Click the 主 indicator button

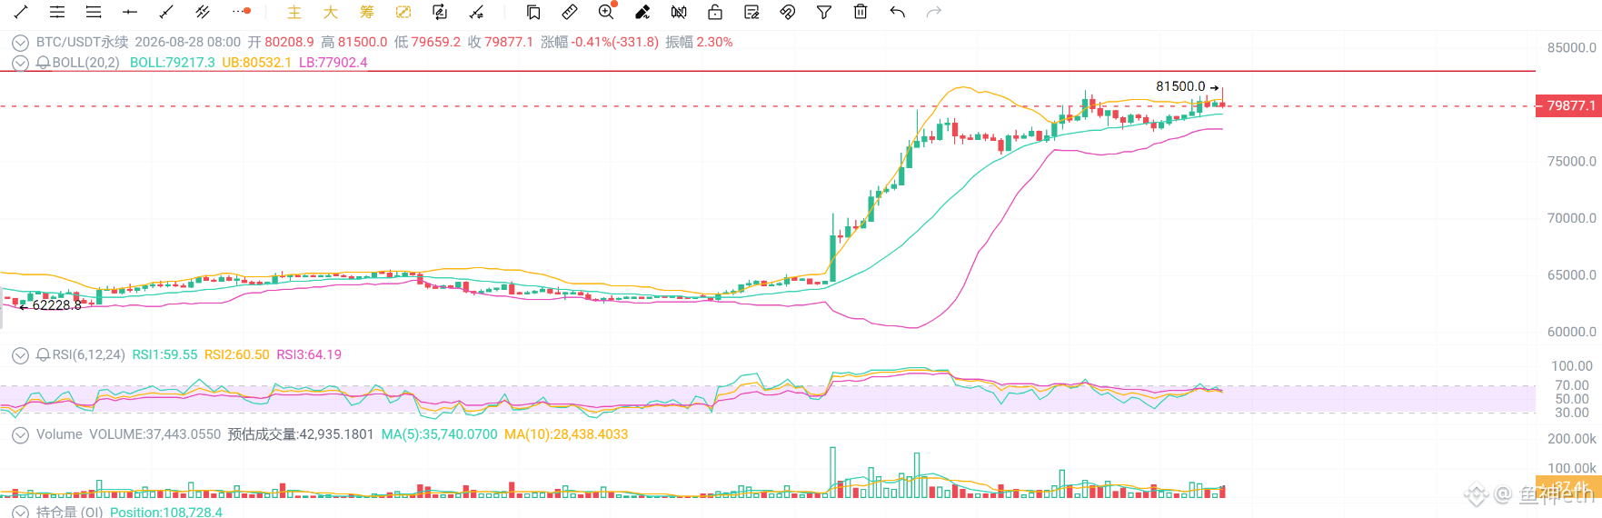[x=294, y=12]
